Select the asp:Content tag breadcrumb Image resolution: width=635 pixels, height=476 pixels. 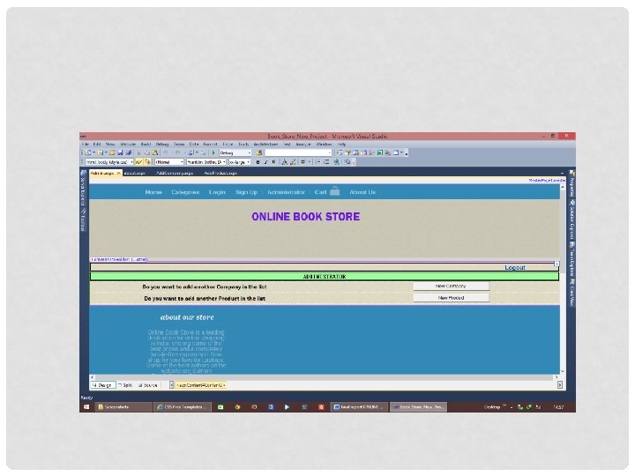(201, 385)
